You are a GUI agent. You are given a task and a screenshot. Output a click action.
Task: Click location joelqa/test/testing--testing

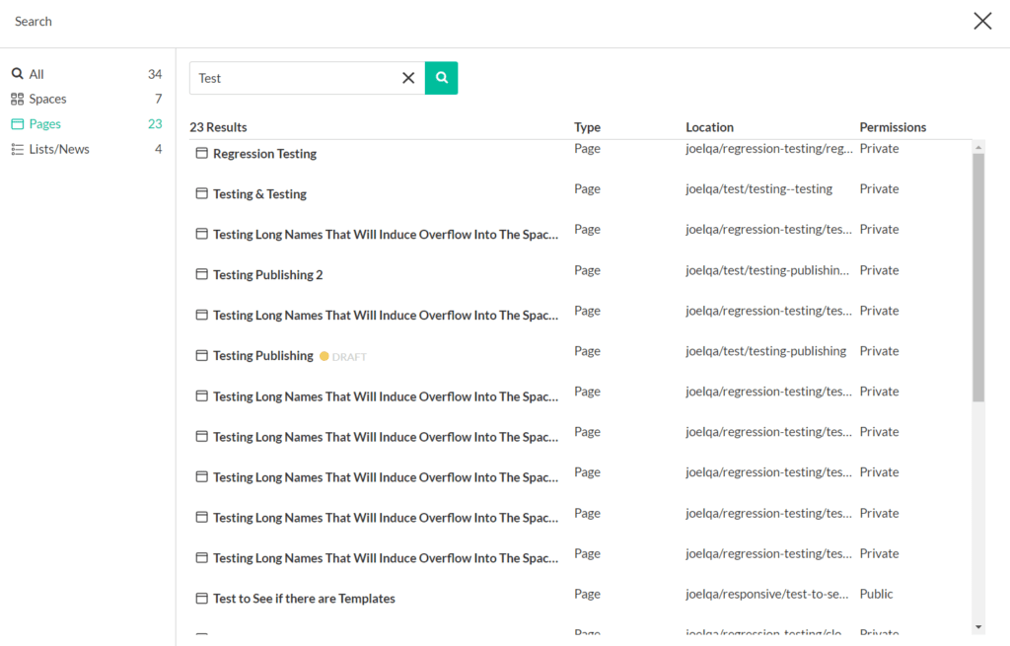(758, 188)
